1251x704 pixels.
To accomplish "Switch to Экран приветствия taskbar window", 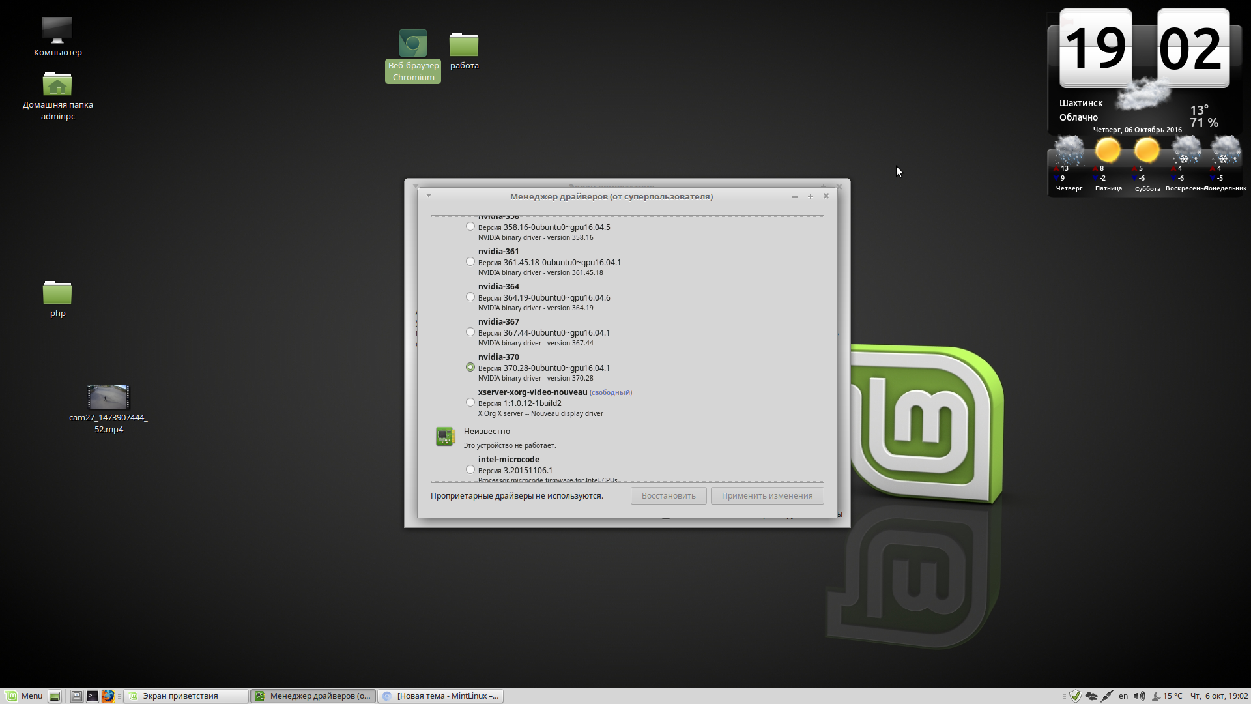I will tap(186, 696).
